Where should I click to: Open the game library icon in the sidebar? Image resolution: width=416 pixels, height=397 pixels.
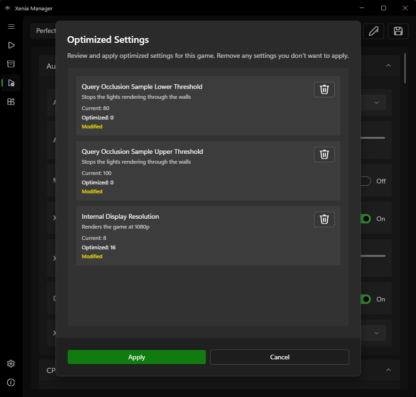pyautogui.click(x=11, y=64)
